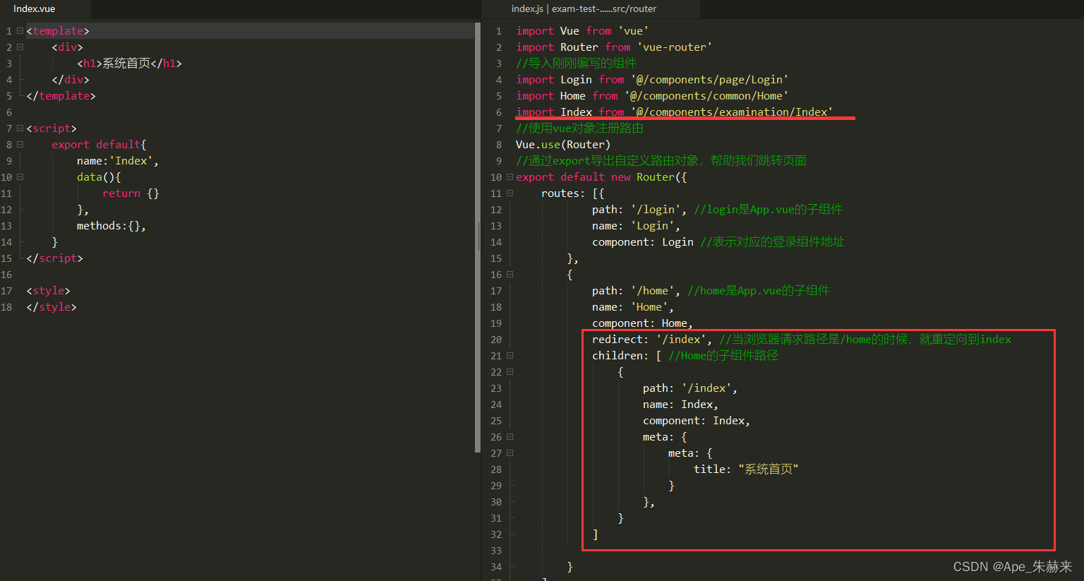1084x581 pixels.
Task: Click the closing '</template>' tag in Index.vue
Action: click(61, 96)
